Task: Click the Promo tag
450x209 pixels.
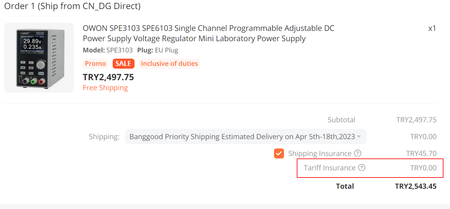Action: [95, 64]
